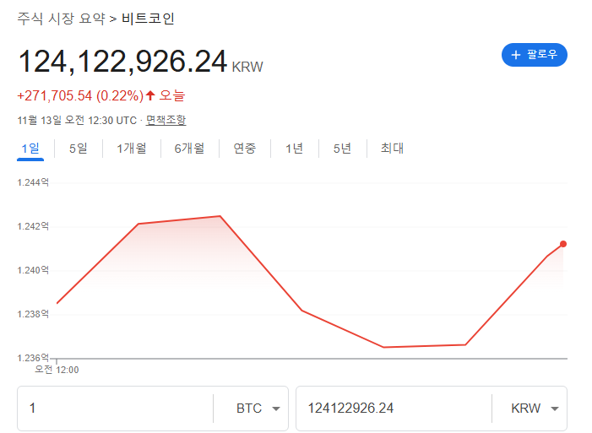Image resolution: width=592 pixels, height=433 pixels.
Task: Click the red endpoint dot on chart
Action: [x=563, y=244]
